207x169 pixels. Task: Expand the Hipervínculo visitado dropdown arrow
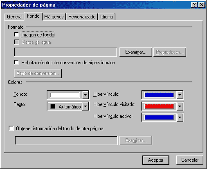coord(180,106)
